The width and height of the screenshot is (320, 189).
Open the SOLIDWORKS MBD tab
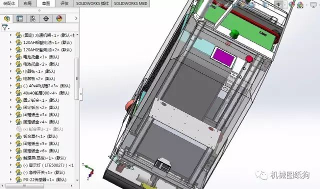pyautogui.click(x=130, y=3)
